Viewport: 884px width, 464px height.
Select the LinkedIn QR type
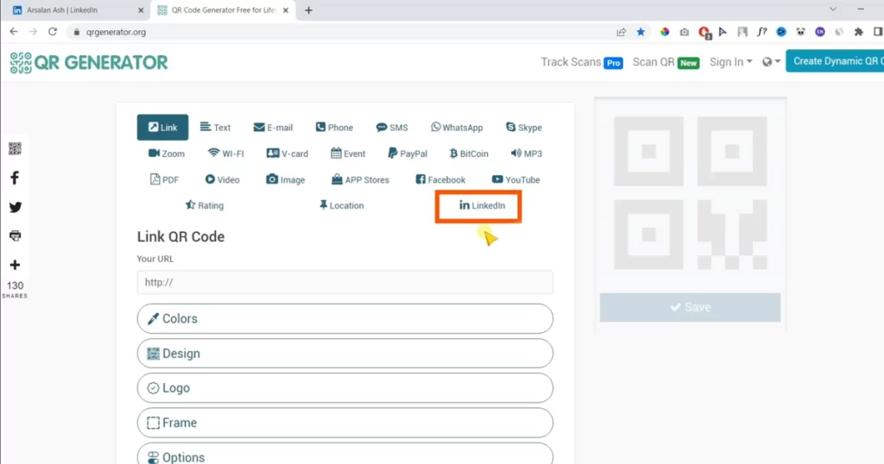(x=482, y=205)
